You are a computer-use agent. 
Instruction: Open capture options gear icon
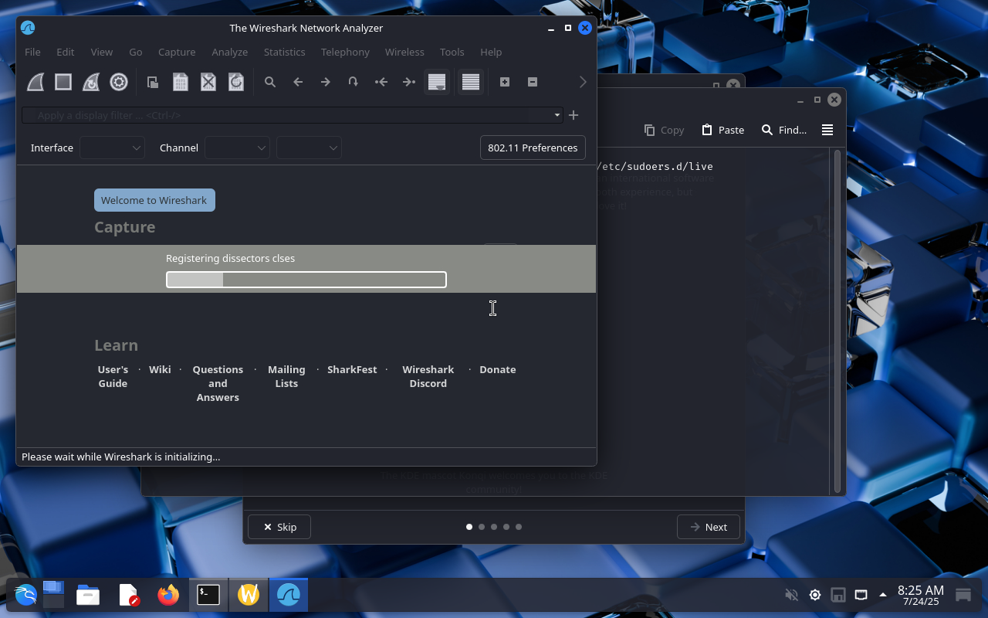pyautogui.click(x=119, y=82)
